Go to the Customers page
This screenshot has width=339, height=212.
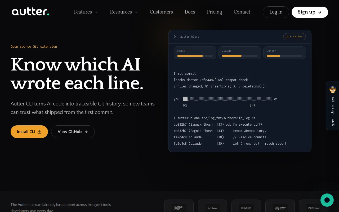coord(161,12)
